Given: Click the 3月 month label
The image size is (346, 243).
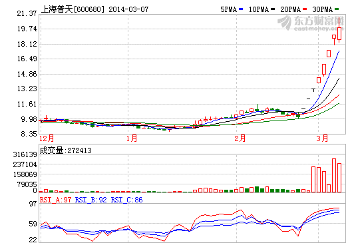Looking at the screenshot, I should 322,138.
